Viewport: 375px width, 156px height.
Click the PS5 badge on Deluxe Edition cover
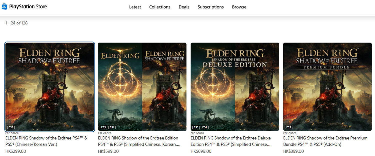pyautogui.click(x=196, y=127)
